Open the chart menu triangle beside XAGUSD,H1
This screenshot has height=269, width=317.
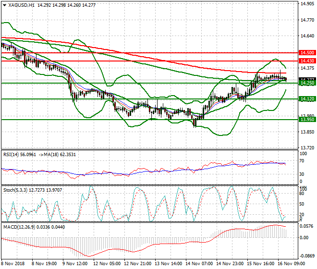point(4,5)
